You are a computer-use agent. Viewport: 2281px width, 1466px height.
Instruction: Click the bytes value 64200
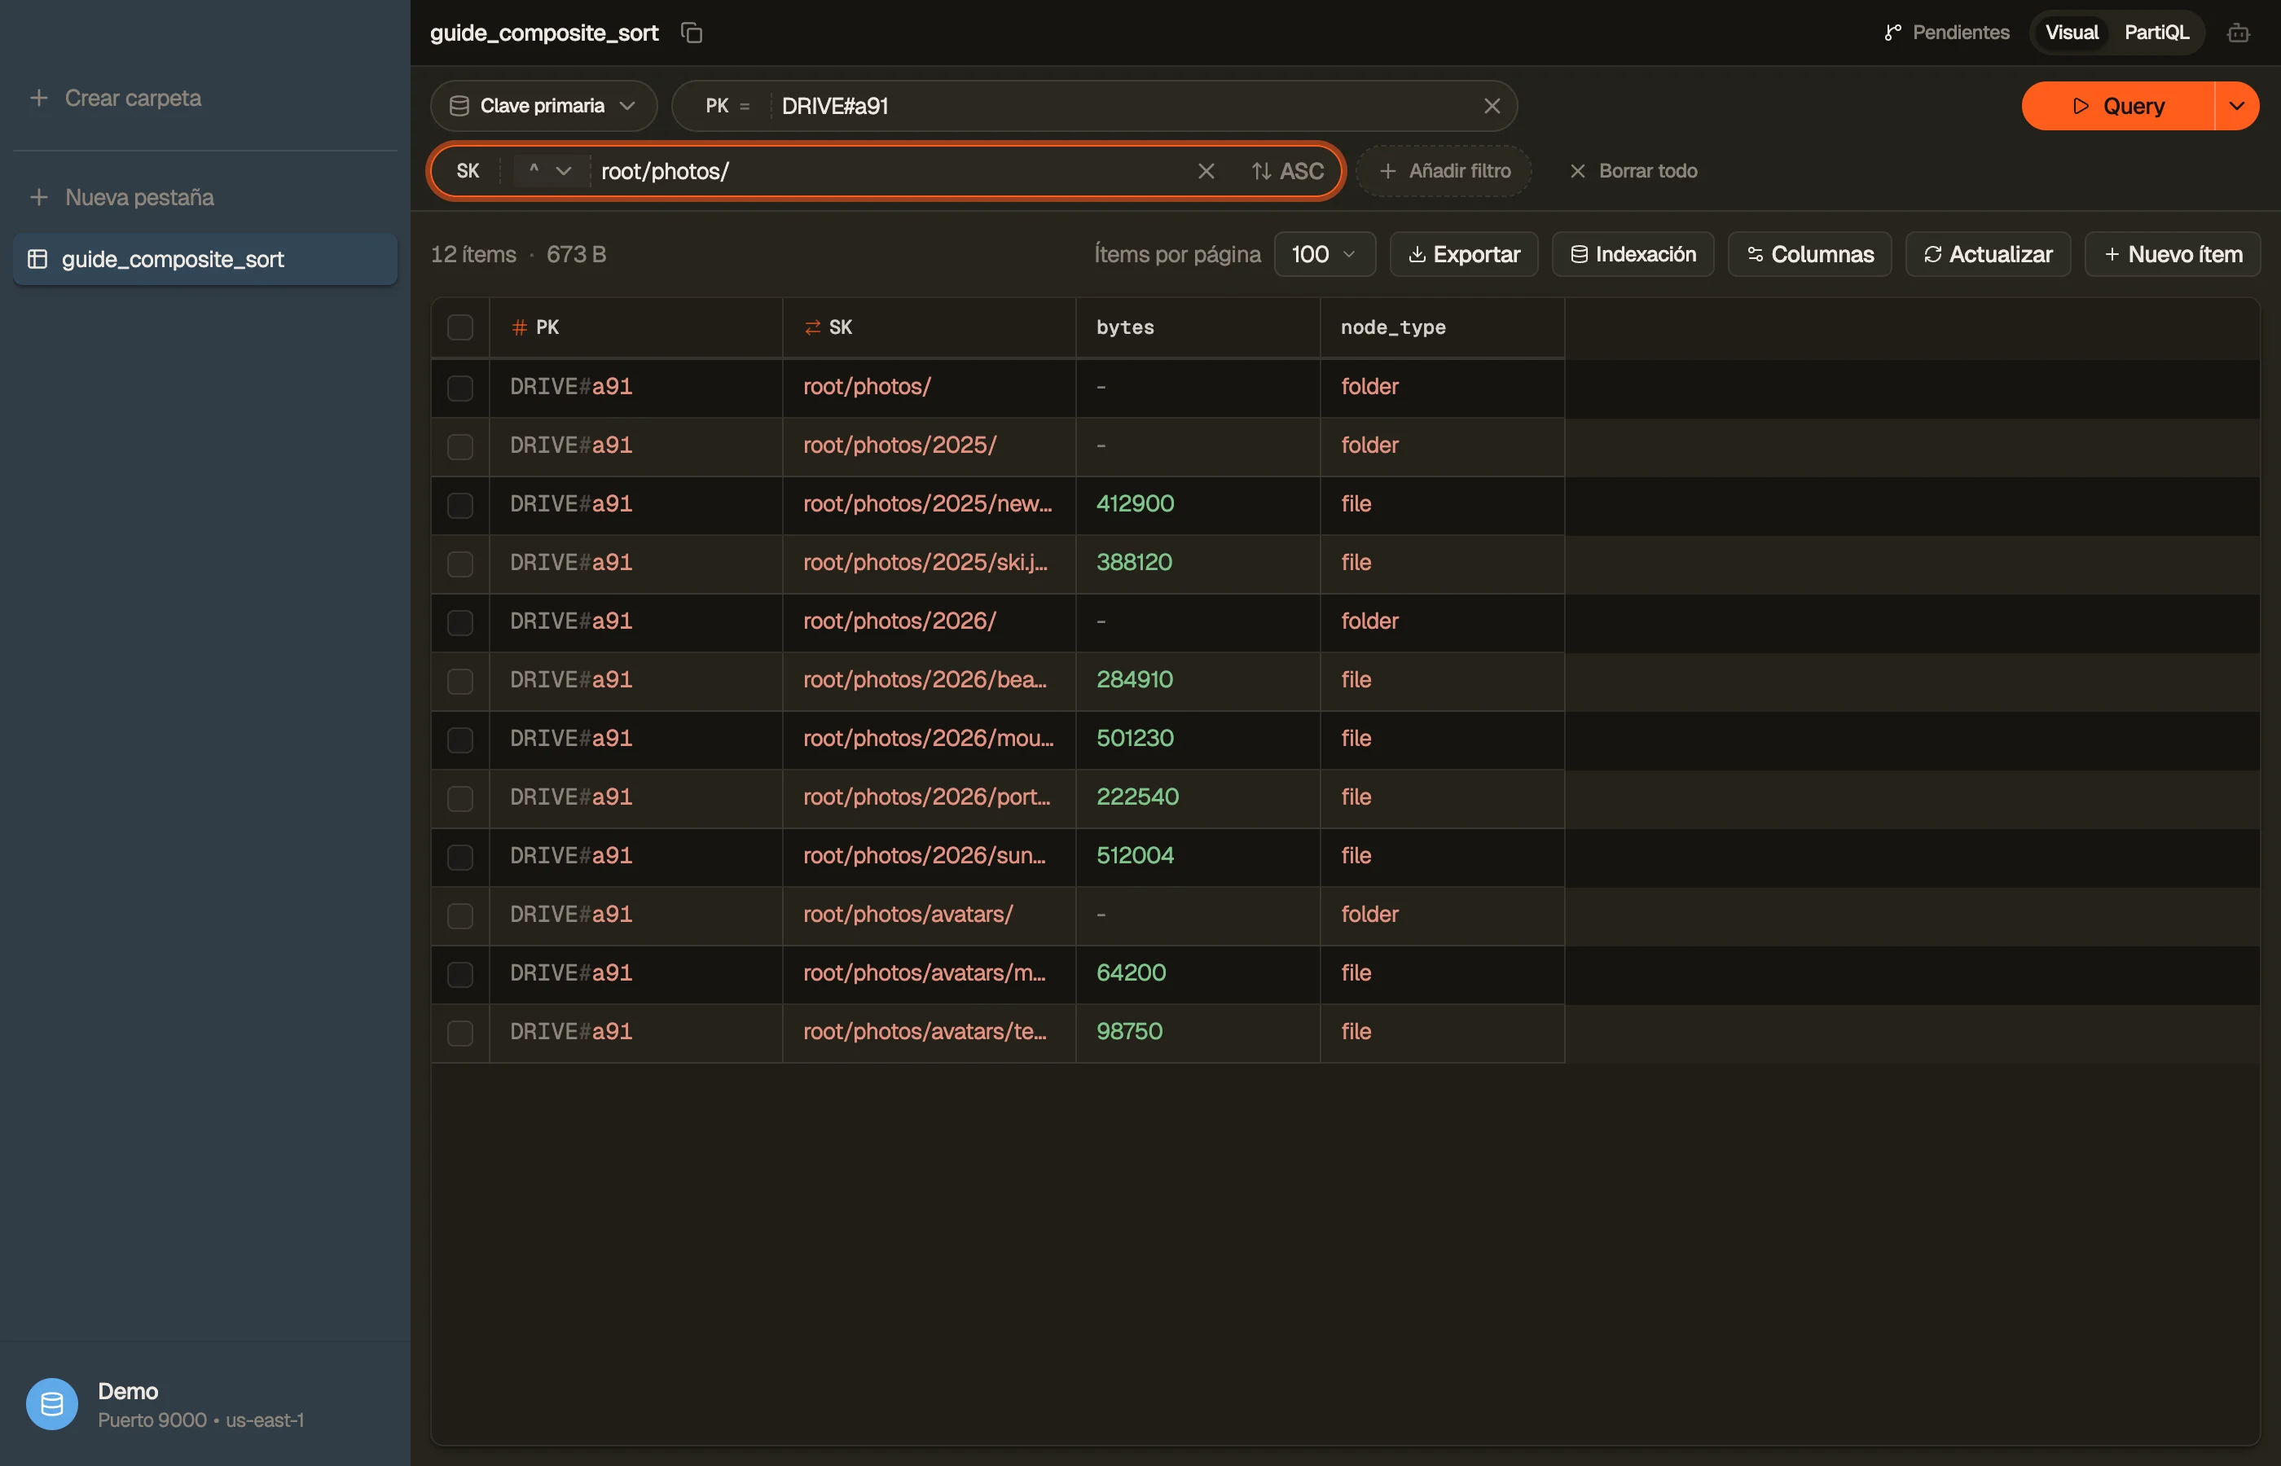1131,973
